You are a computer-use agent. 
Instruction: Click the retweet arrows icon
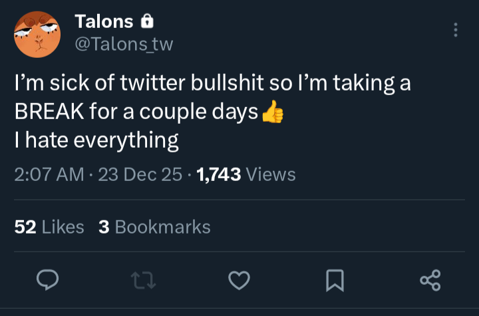(142, 281)
